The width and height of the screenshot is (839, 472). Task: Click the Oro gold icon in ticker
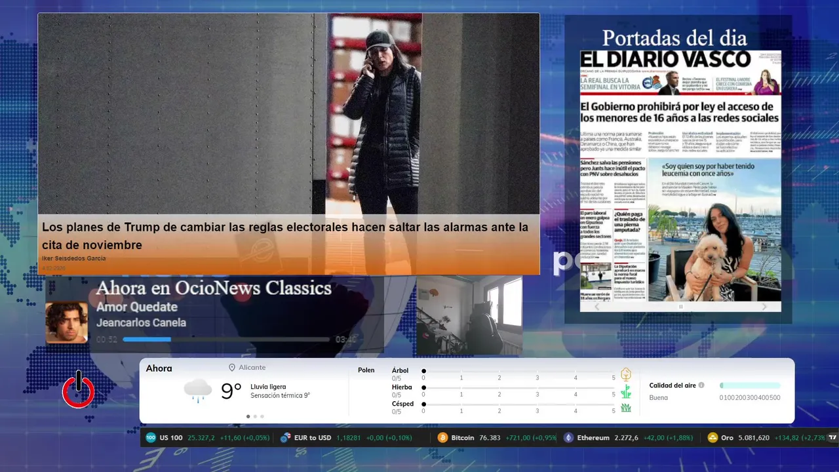712,438
